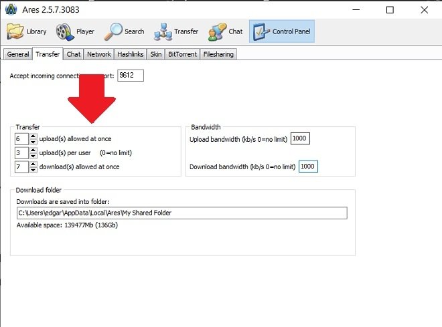
Task: Open the Transfer network icon
Action: (163, 32)
